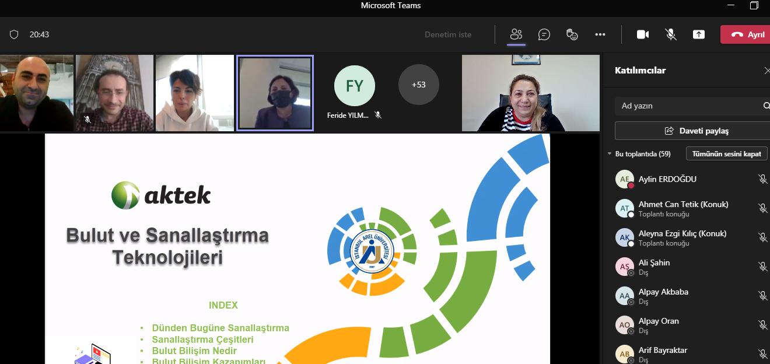770x364 pixels.
Task: Open the meeting security shield icon
Action: pyautogui.click(x=14, y=34)
